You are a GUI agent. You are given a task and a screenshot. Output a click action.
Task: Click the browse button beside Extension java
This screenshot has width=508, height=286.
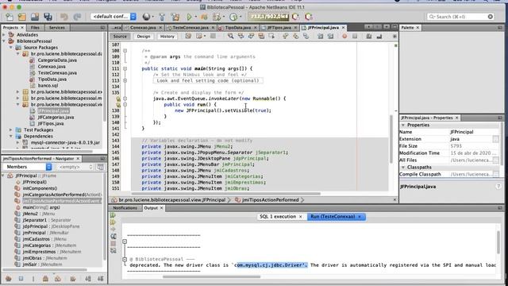click(x=495, y=139)
